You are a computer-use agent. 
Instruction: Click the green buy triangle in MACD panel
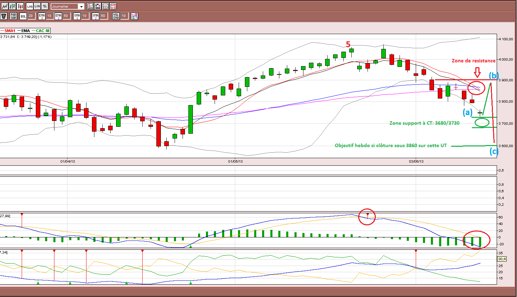(x=191, y=246)
